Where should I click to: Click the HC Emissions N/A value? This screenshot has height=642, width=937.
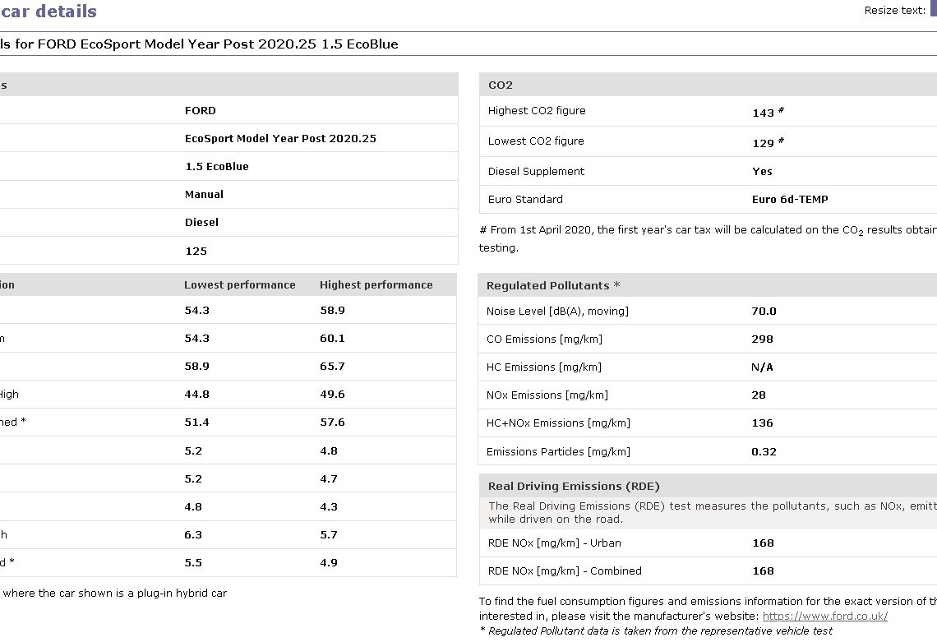[762, 367]
